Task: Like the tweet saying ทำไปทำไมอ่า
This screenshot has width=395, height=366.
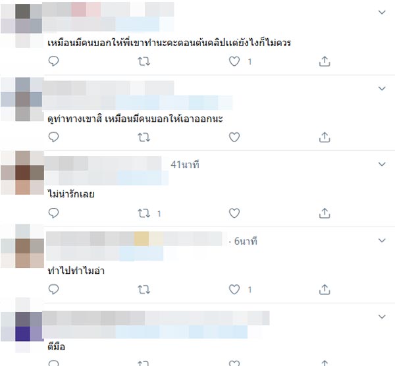Action: 234,290
